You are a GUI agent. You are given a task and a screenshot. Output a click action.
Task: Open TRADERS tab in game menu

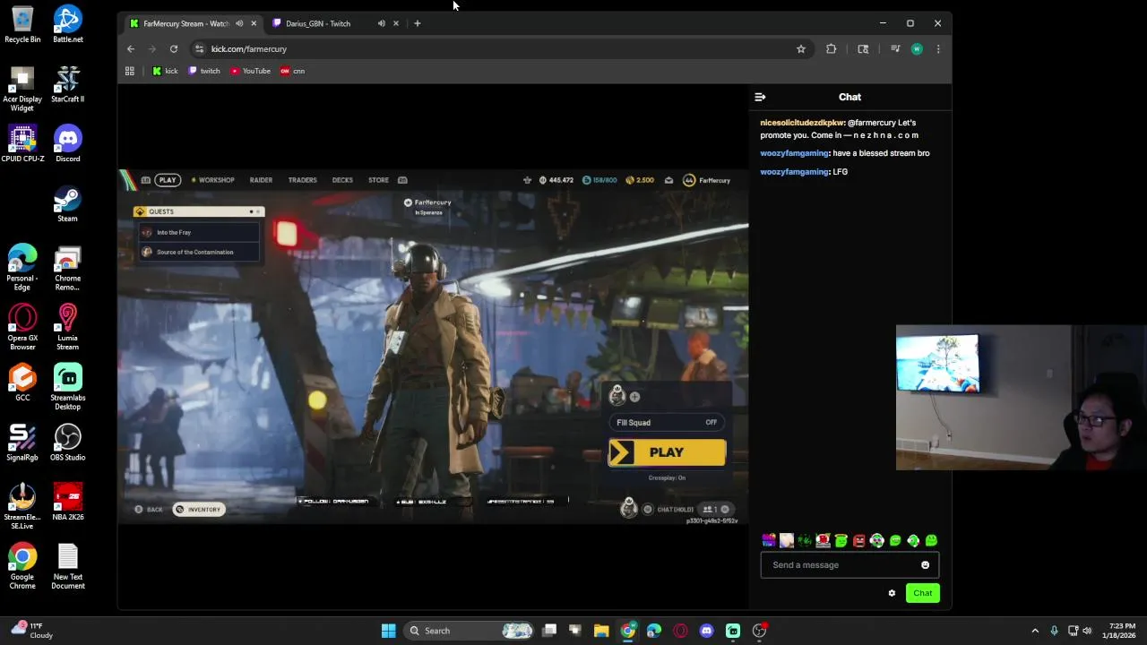[x=302, y=180]
